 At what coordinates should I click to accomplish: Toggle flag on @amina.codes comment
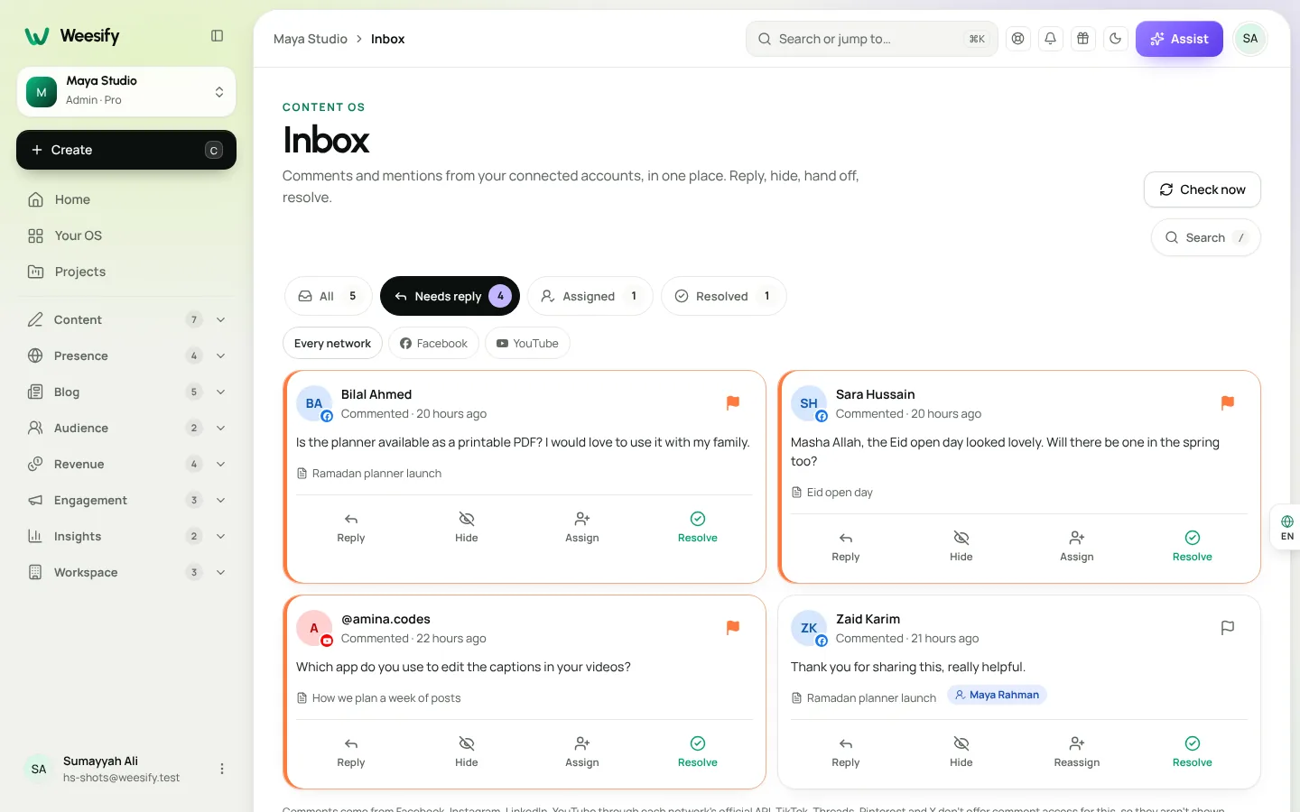(733, 628)
